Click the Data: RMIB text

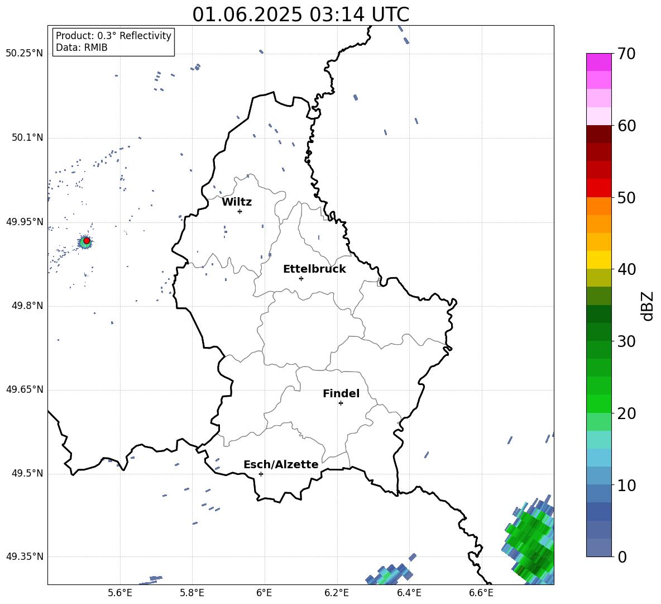point(82,47)
